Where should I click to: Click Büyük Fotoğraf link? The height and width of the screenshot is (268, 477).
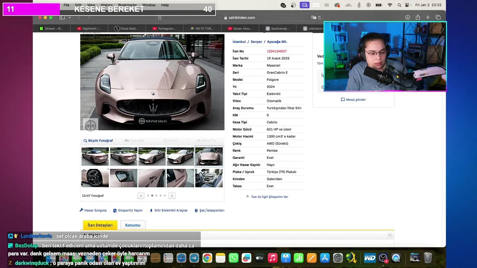[98, 141]
